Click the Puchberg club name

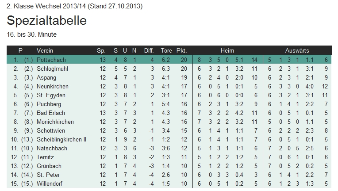pos(49,104)
